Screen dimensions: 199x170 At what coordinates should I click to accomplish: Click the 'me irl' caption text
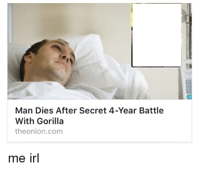tap(24, 158)
